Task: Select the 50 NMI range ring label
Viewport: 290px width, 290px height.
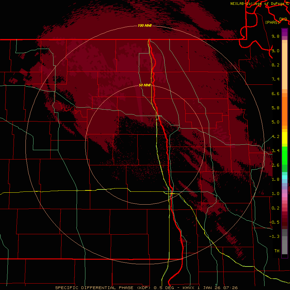Action: [x=145, y=85]
